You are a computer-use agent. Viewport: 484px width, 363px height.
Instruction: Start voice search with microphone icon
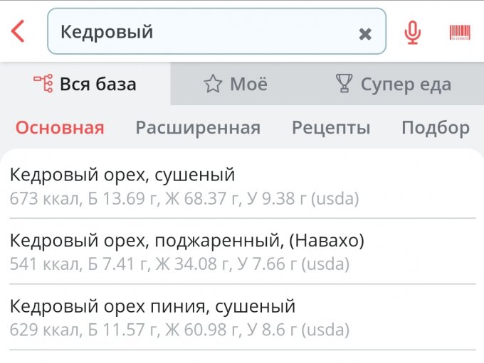tap(412, 33)
